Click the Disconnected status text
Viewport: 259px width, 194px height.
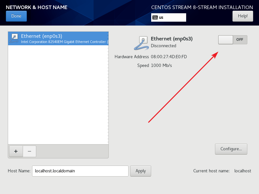(163, 46)
